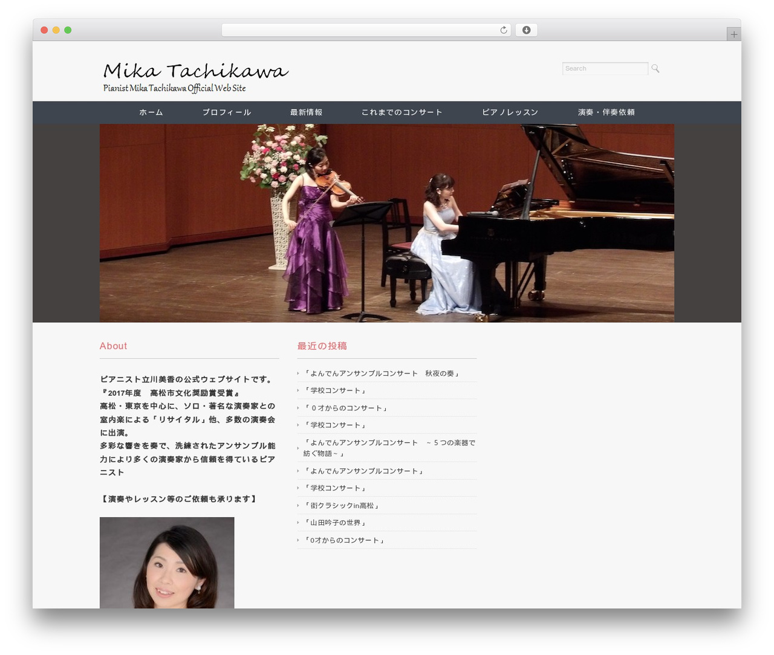Open the 「0才からのコンサート」 last post link
Screen dimensions: 774x655
(x=345, y=540)
